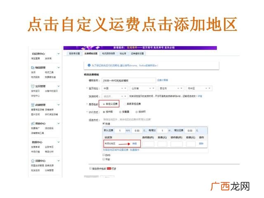Switch to the 服务商设置 tab
This screenshot has width=264, height=198.
point(74,54)
